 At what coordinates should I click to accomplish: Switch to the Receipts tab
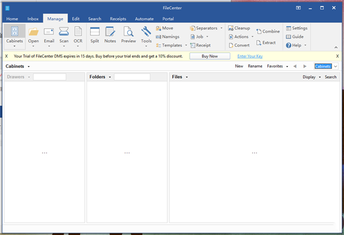click(x=118, y=19)
